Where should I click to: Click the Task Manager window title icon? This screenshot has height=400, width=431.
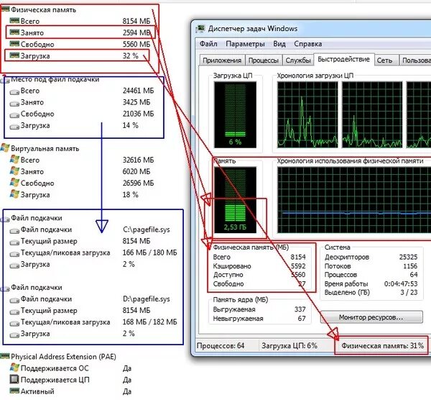pyautogui.click(x=200, y=29)
